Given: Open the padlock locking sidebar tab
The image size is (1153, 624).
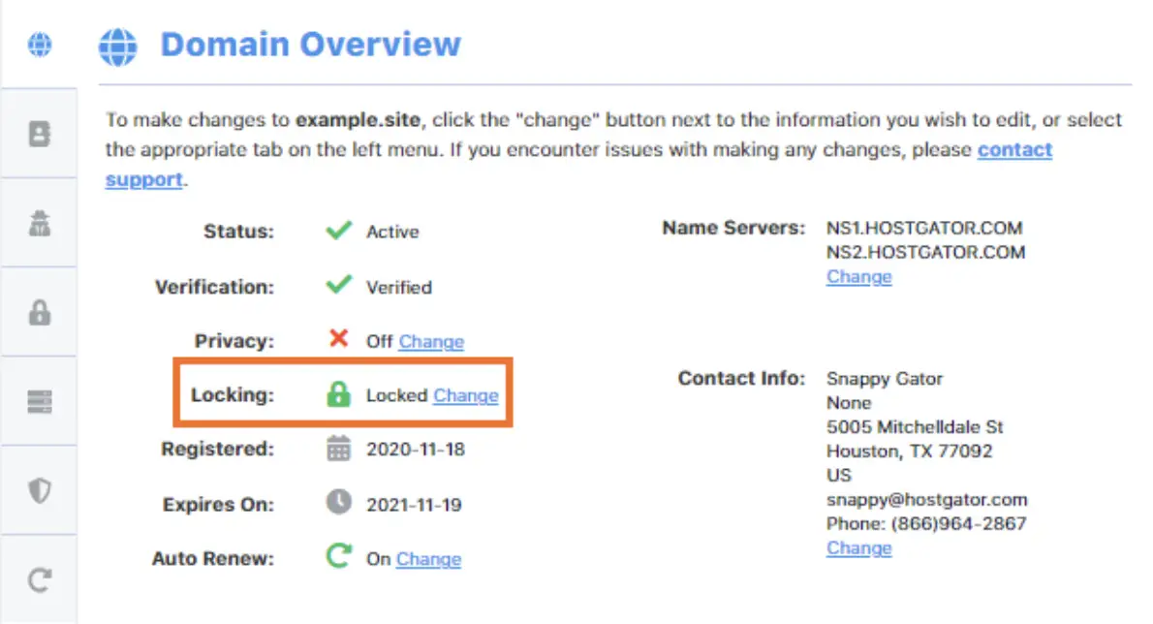Looking at the screenshot, I should pos(40,312).
